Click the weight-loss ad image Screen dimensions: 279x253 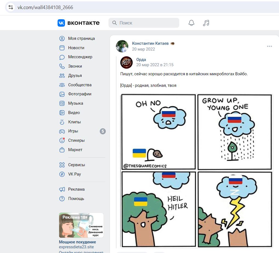pos(81,225)
